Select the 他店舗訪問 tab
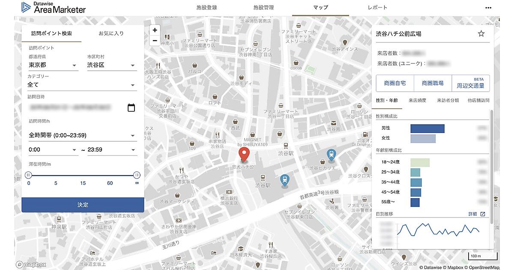 [478, 100]
